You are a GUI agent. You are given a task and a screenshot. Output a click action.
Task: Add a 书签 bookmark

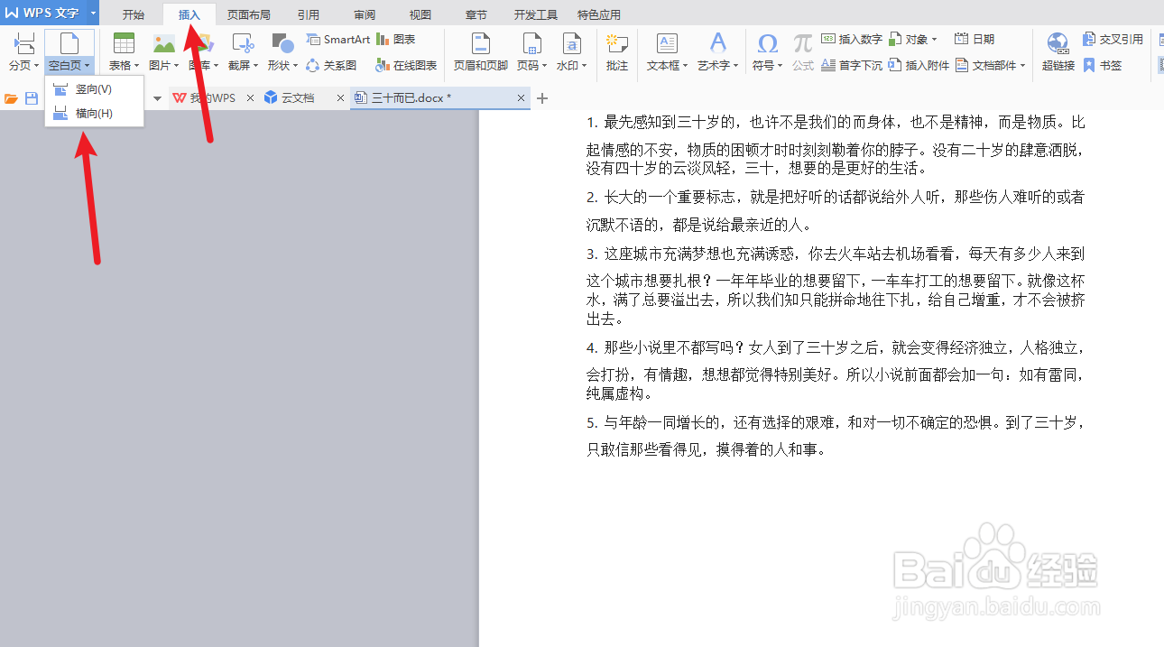(1103, 65)
